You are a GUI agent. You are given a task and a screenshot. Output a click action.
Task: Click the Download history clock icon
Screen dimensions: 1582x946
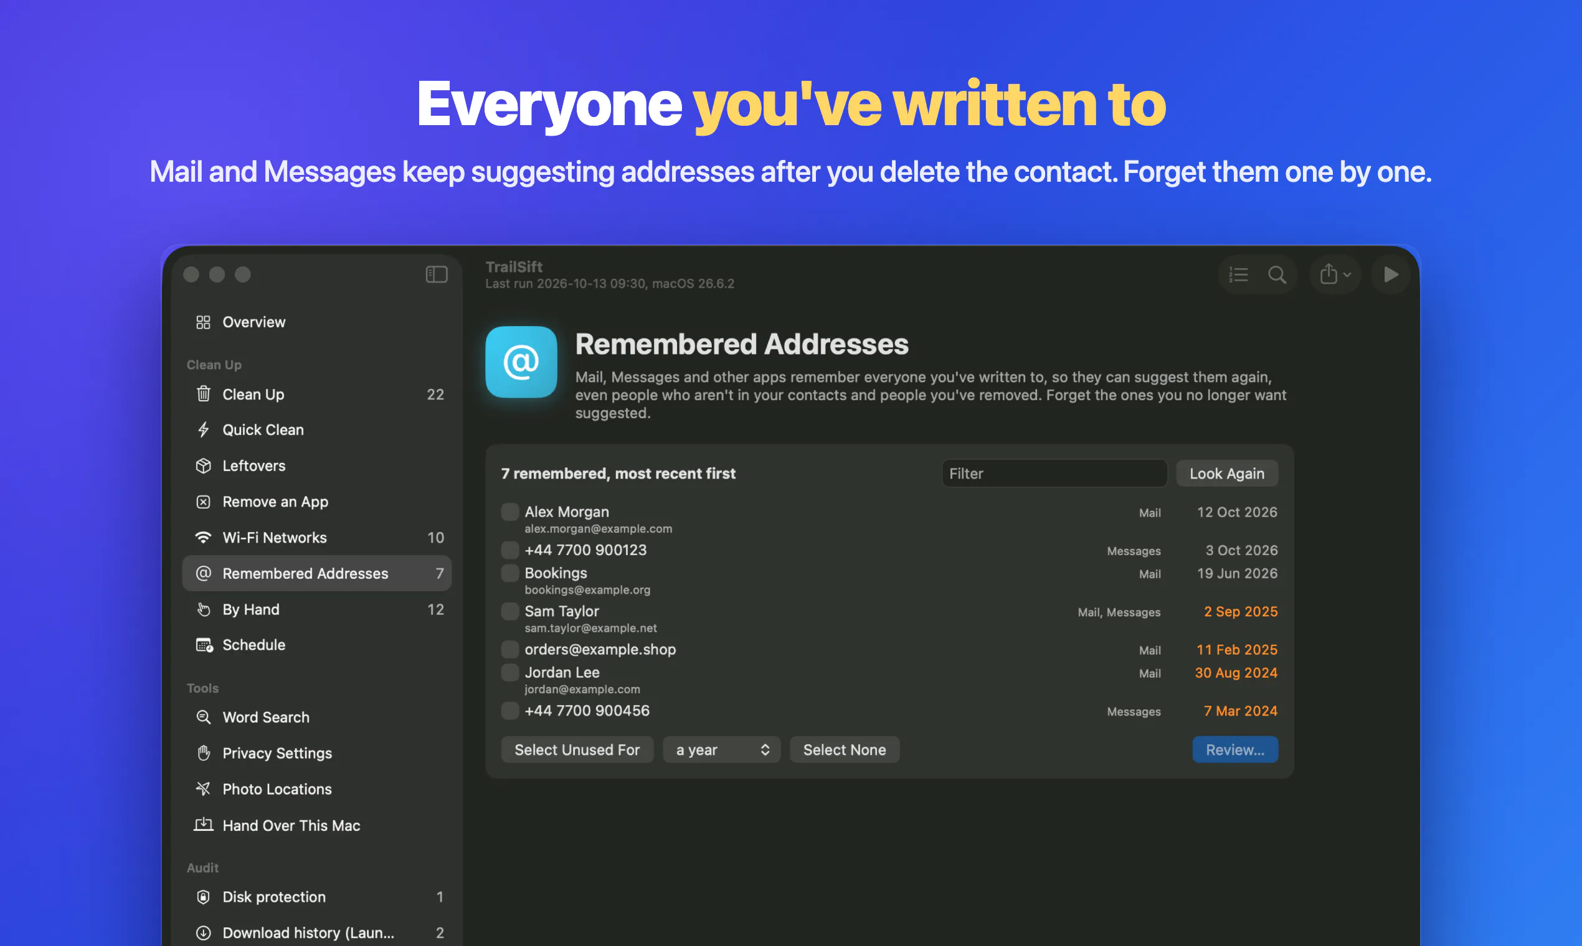tap(203, 932)
